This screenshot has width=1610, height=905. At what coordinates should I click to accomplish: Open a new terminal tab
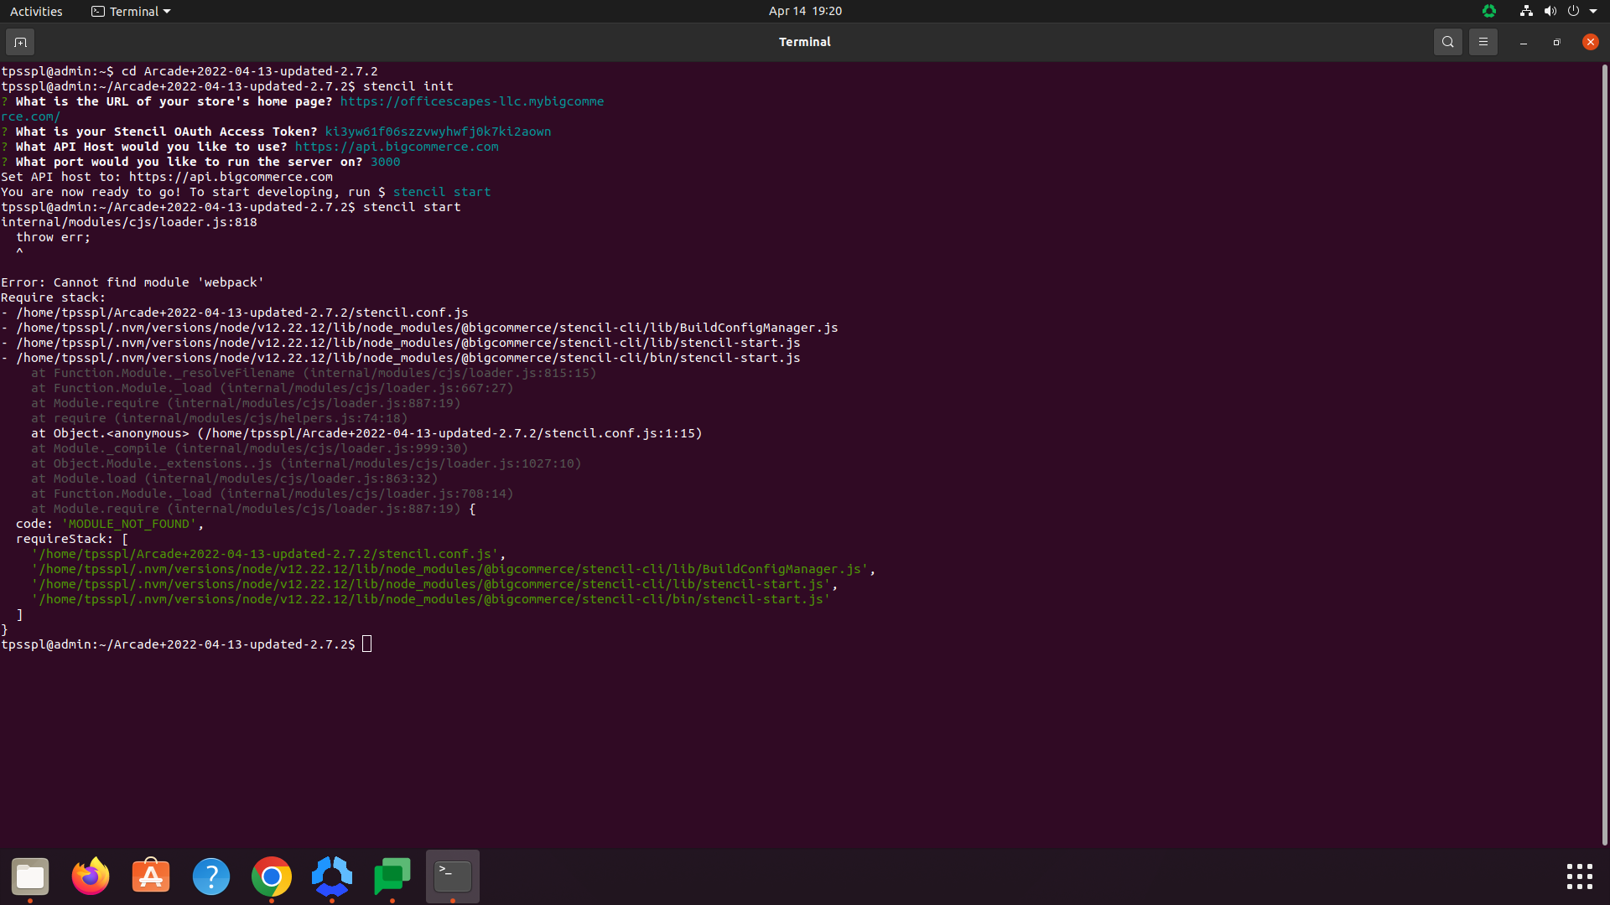(20, 42)
